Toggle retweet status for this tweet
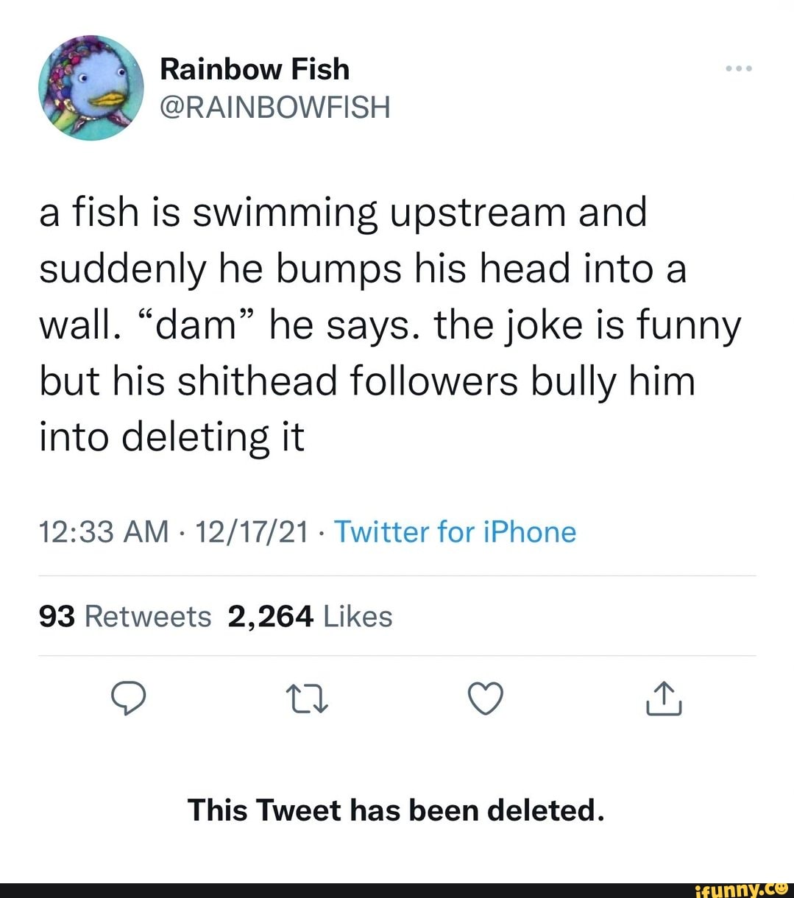The width and height of the screenshot is (794, 898). click(x=308, y=700)
